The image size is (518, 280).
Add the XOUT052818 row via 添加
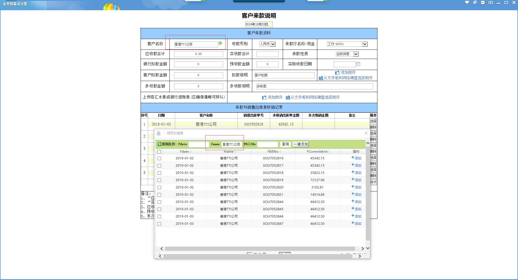(x=356, y=173)
